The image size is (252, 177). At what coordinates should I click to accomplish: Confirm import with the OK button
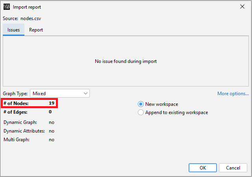tap(203, 168)
